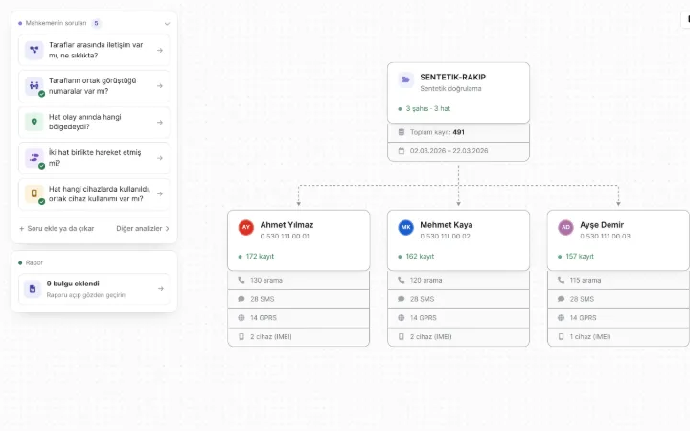Collapse the Mahkemenin soruları panel chevron

pos(167,23)
